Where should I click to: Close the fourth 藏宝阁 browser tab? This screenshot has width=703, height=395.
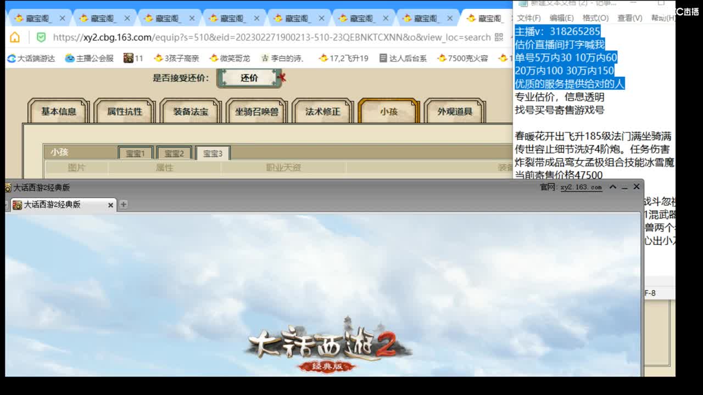tap(256, 18)
